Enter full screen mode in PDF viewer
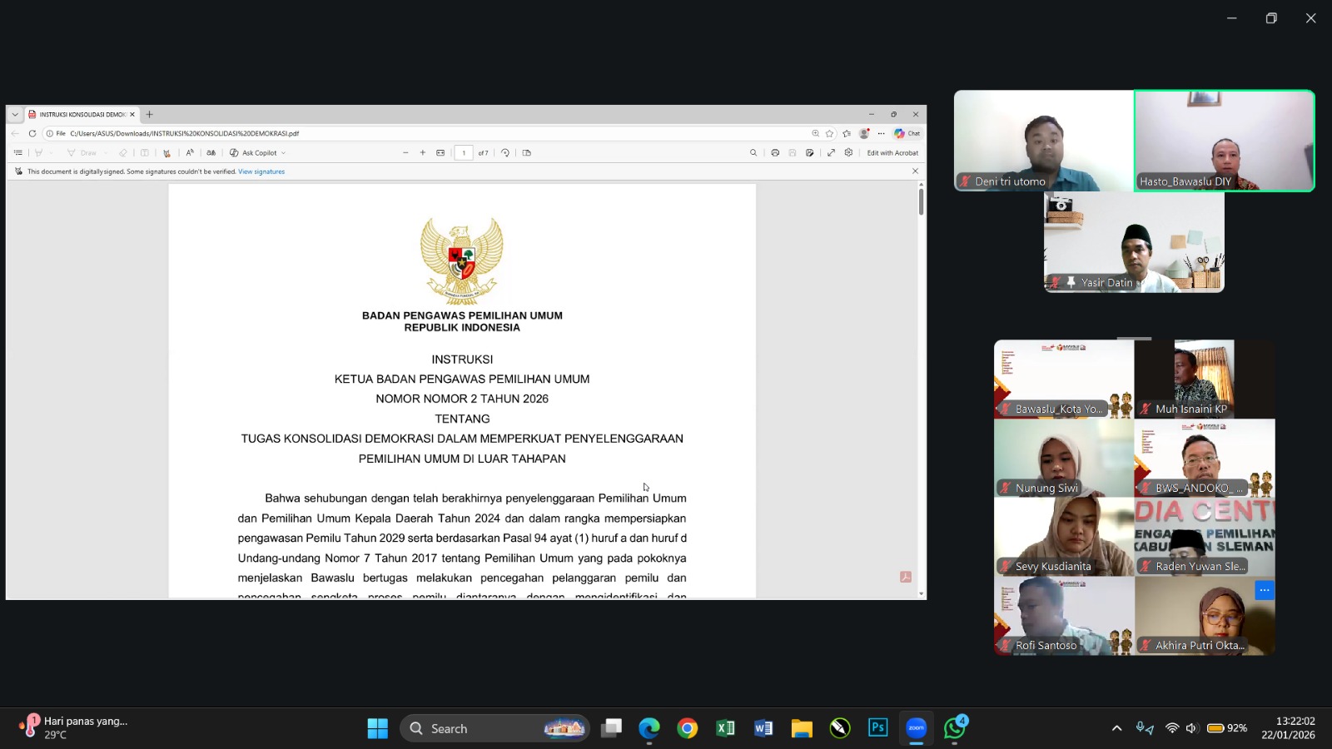The width and height of the screenshot is (1332, 749). [831, 153]
